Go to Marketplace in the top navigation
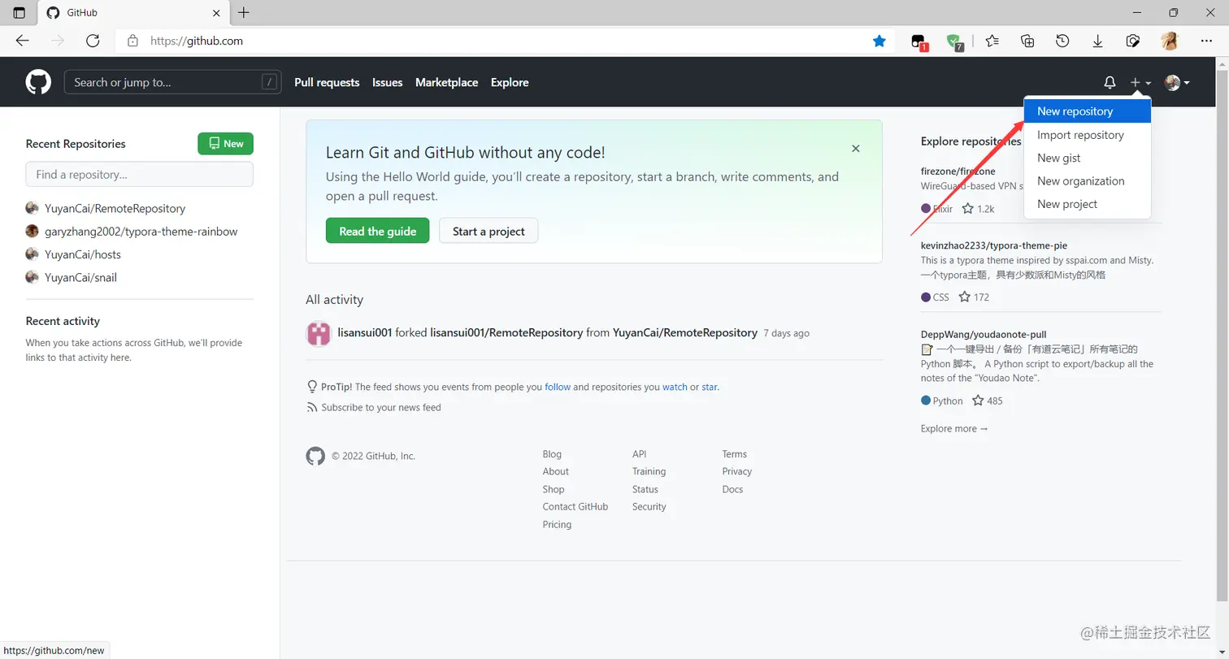This screenshot has width=1229, height=659. tap(446, 82)
